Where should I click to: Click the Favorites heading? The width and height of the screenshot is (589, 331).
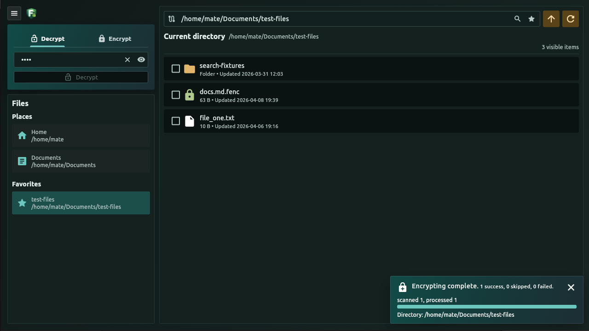27,184
